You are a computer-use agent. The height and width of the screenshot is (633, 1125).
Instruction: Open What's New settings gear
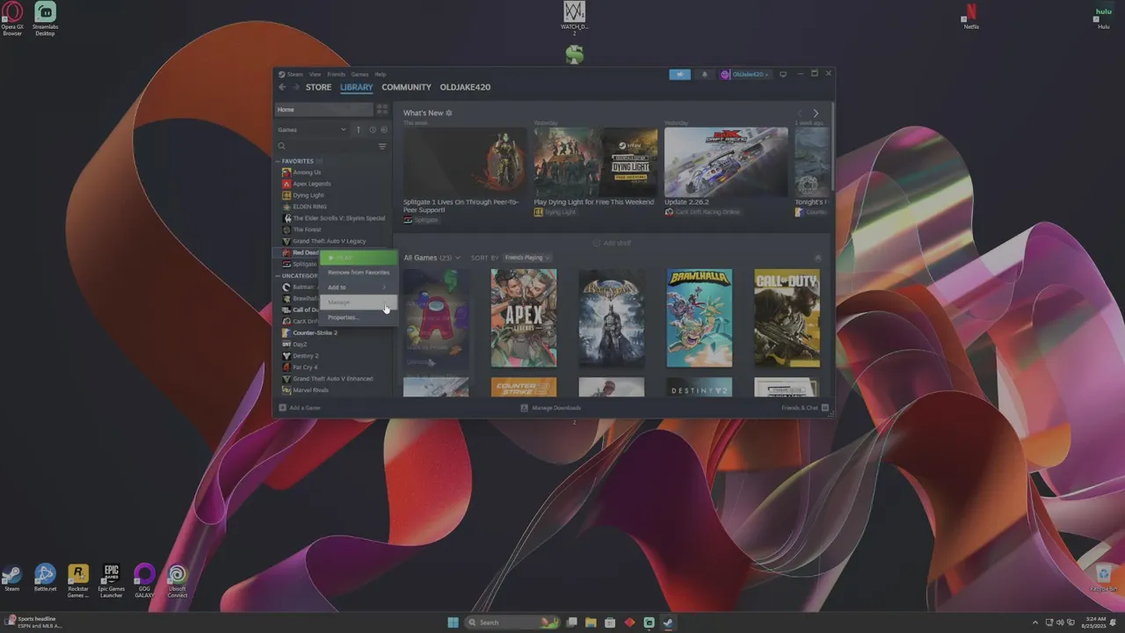point(448,113)
